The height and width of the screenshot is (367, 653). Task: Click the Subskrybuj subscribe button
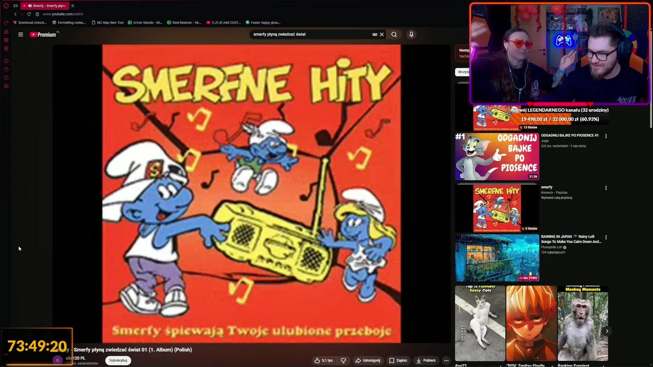point(118,360)
